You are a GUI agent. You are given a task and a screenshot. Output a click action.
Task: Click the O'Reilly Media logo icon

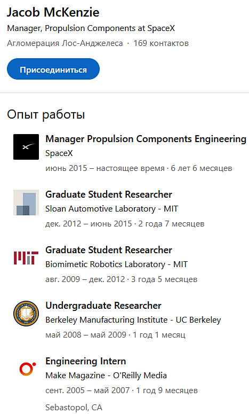click(26, 369)
